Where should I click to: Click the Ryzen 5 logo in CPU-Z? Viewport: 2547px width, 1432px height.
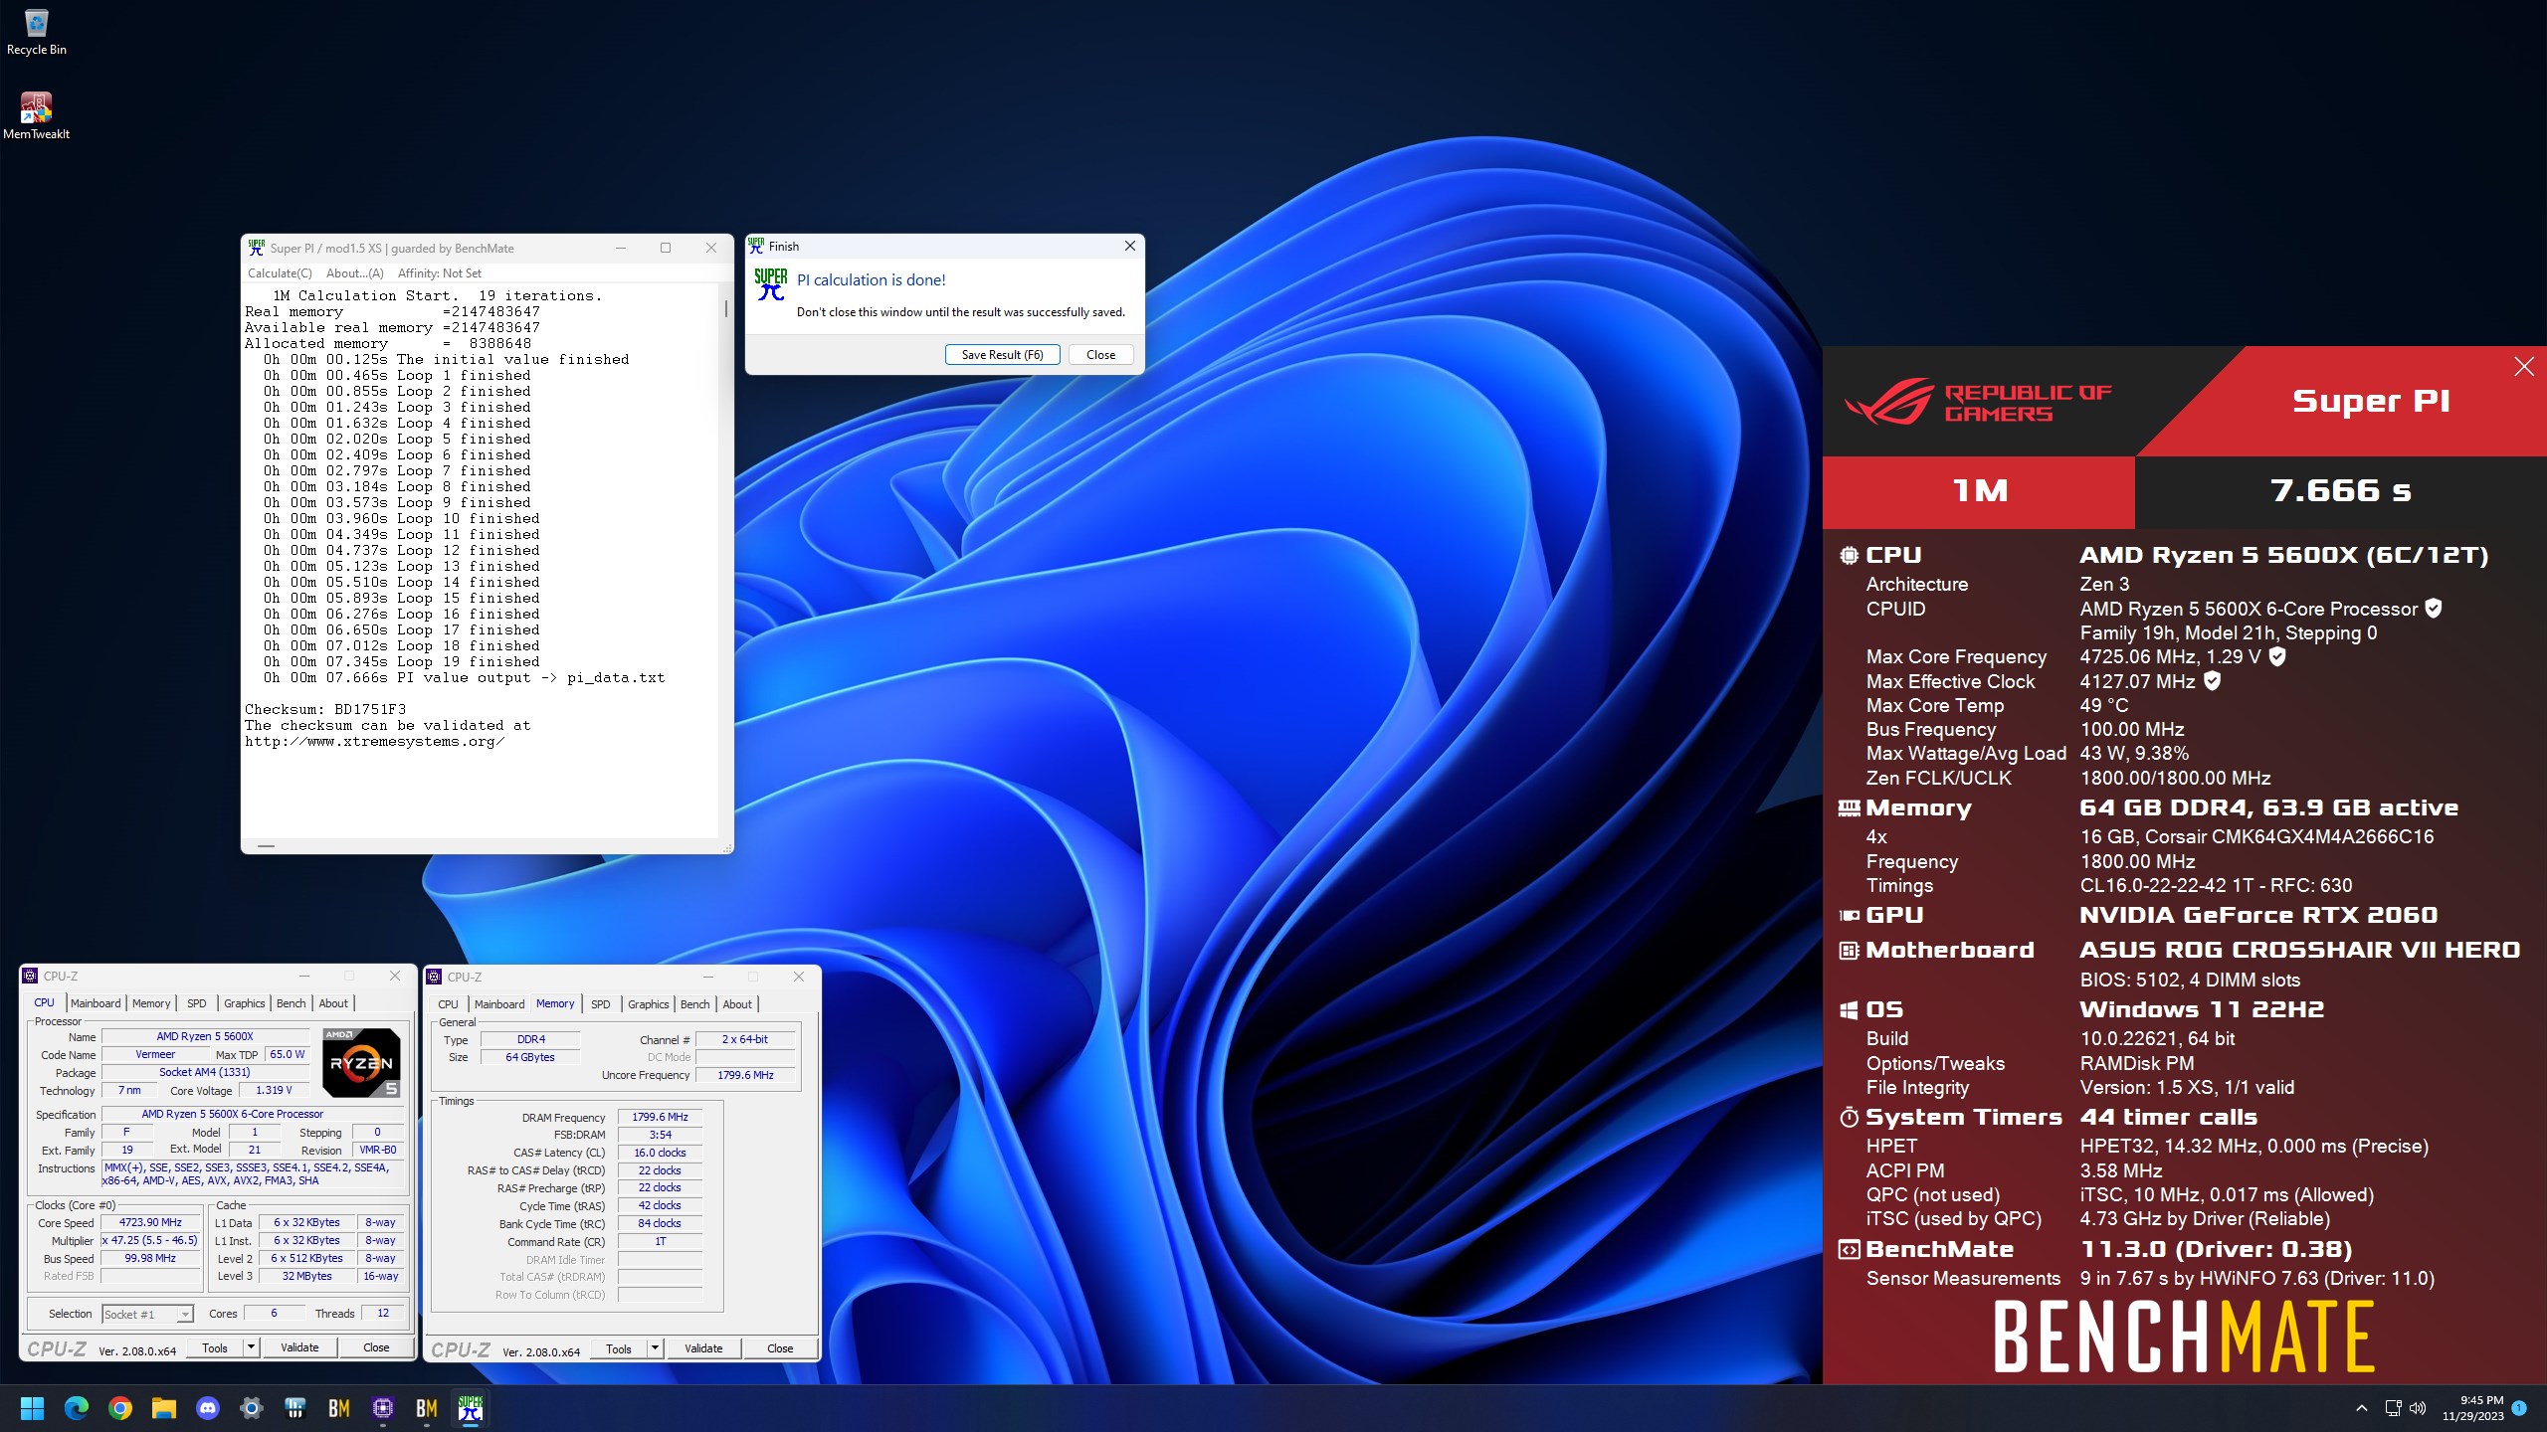[x=362, y=1063]
